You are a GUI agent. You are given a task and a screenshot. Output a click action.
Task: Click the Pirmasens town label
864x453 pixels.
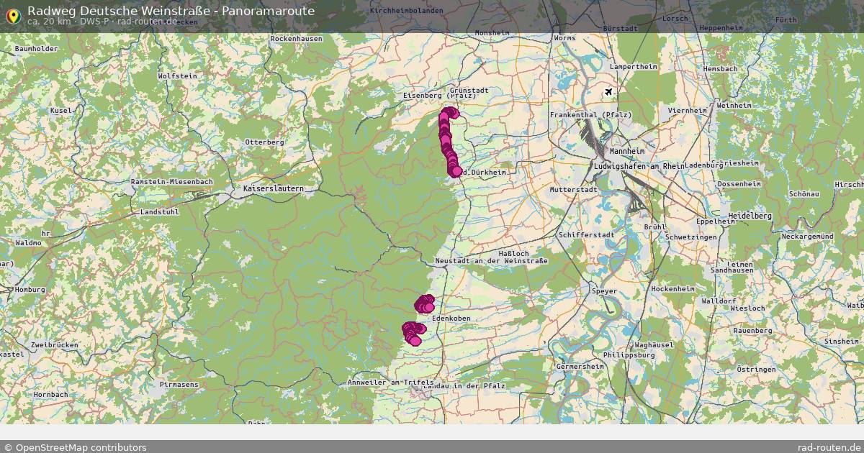point(179,385)
